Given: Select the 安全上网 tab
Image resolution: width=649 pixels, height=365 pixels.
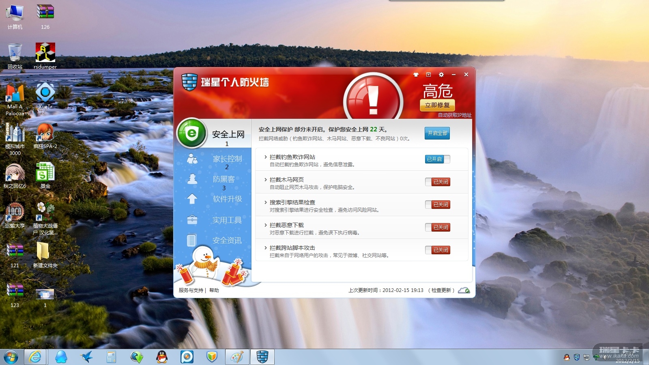Looking at the screenshot, I should (x=228, y=134).
